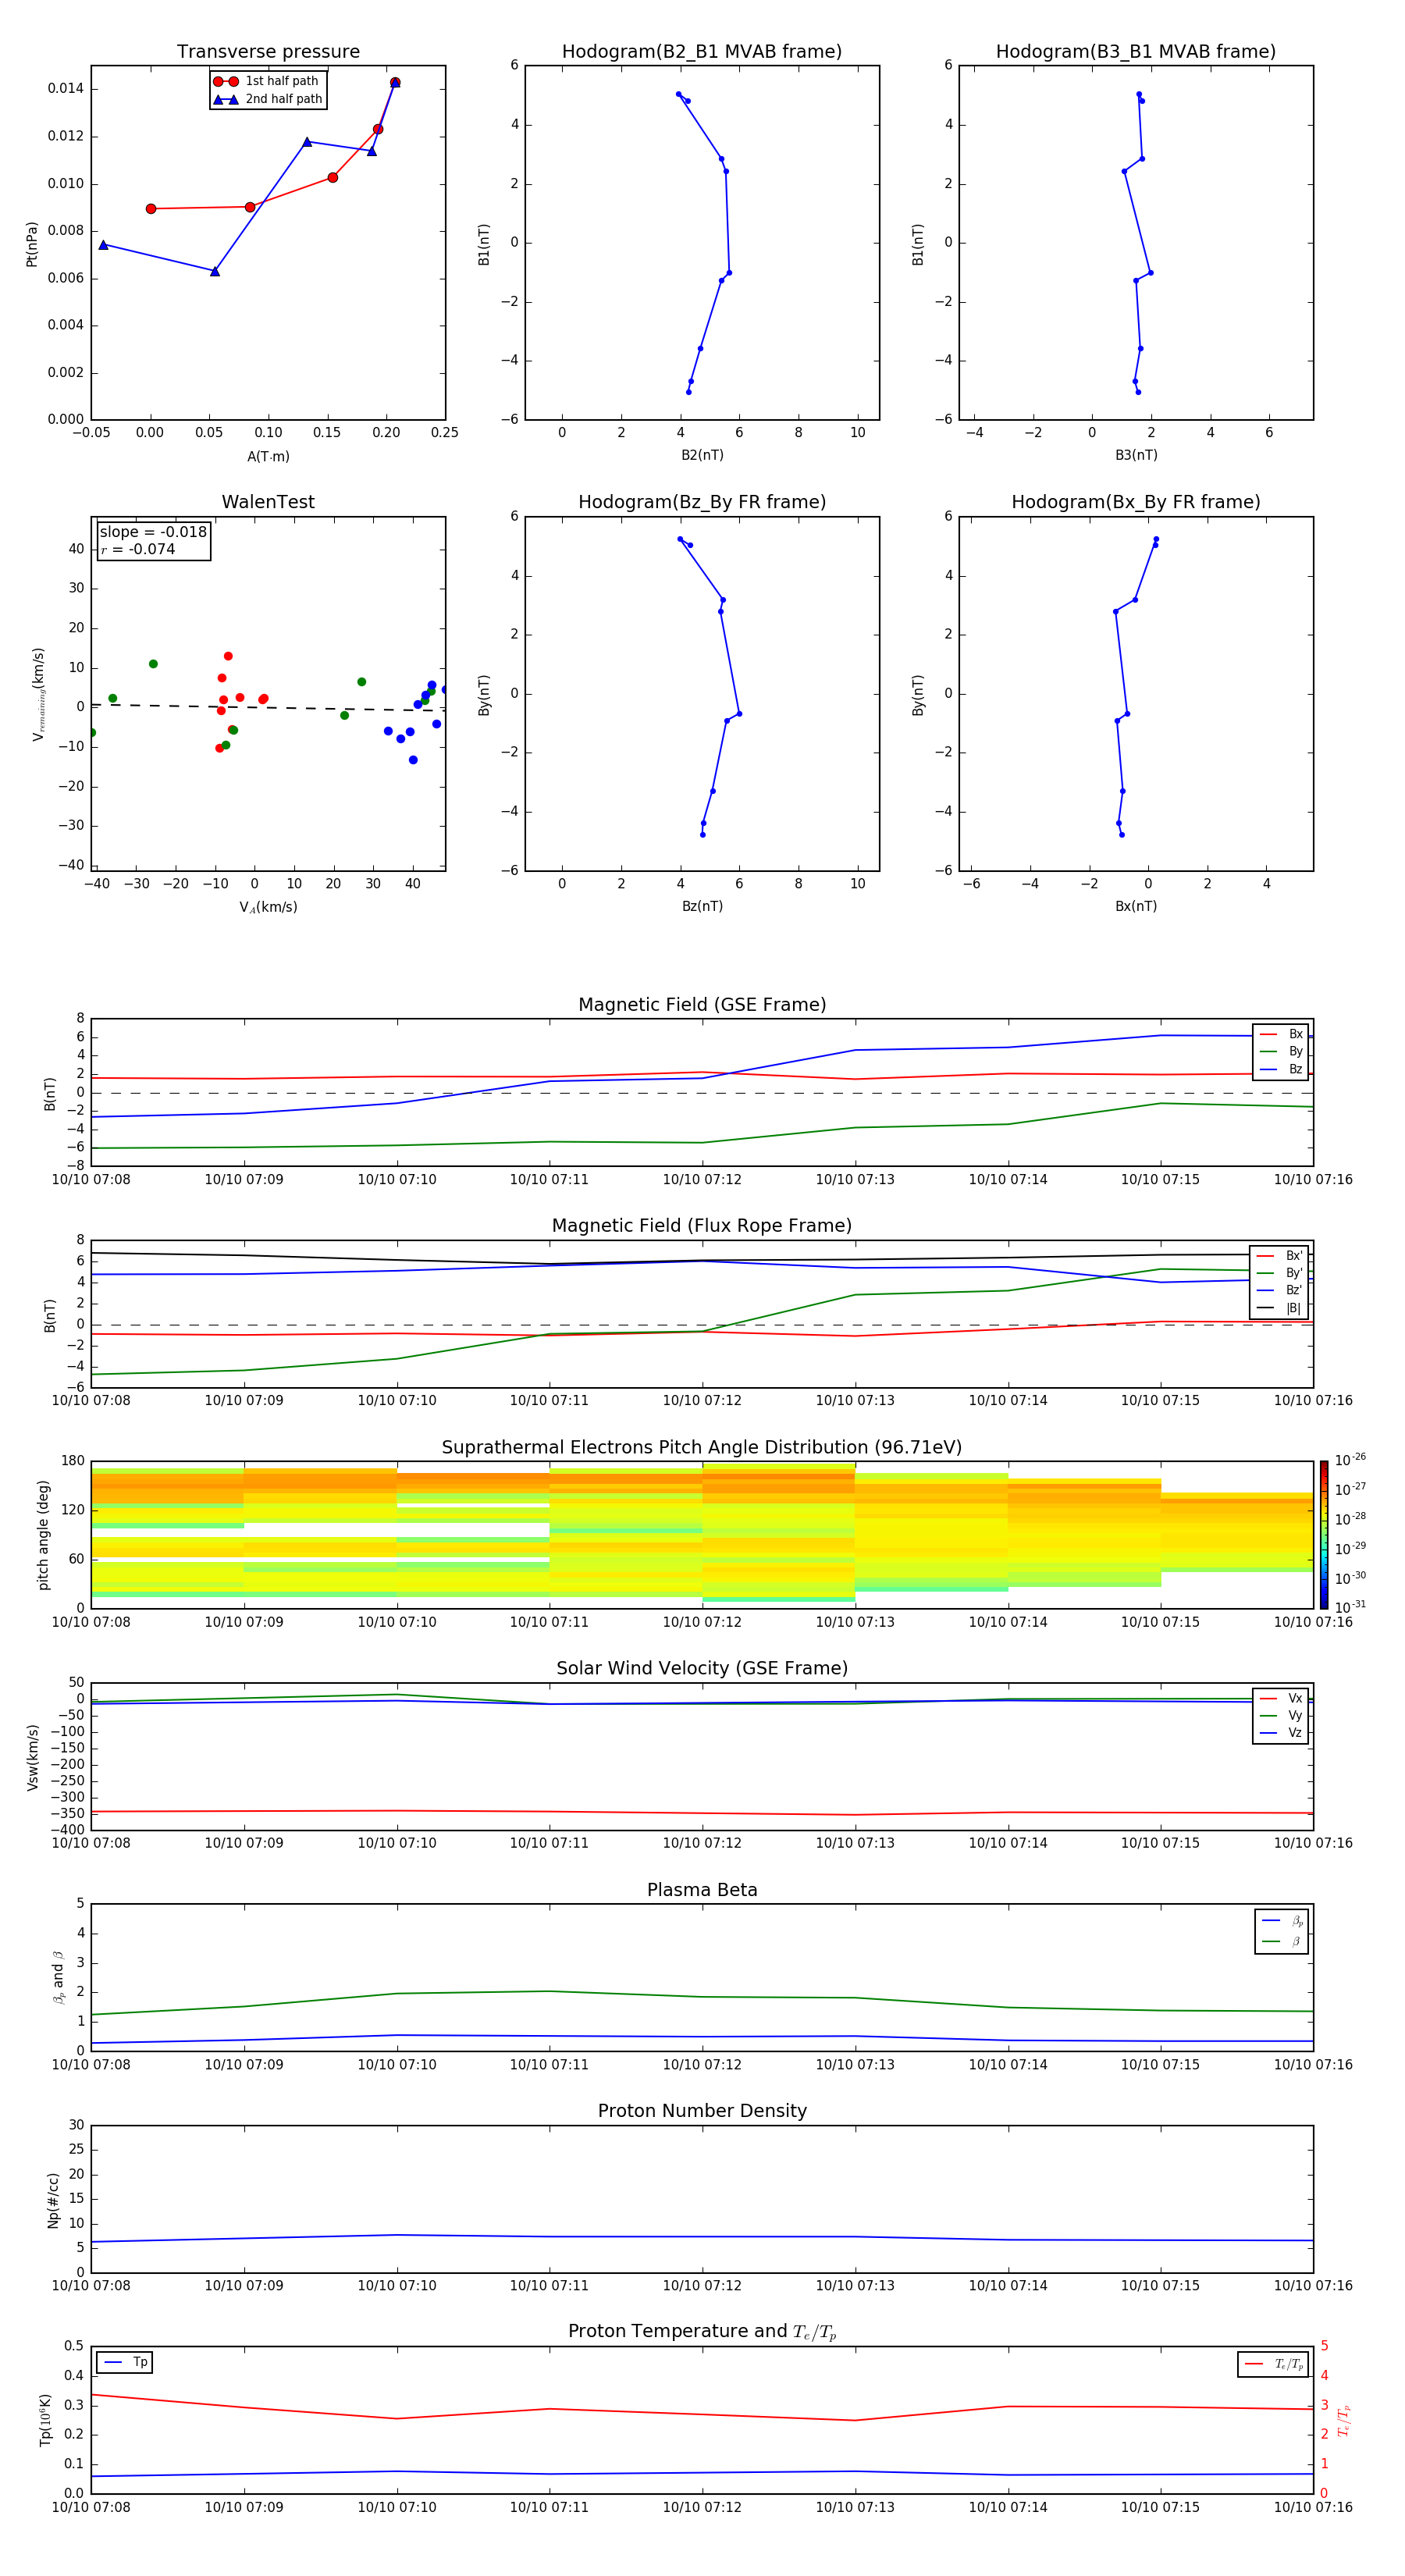Image resolution: width=1405 pixels, height=2576 pixels.
Task: Click the 'Hodogram(B2_B1 MVAB frame)' title
Action: point(702,51)
